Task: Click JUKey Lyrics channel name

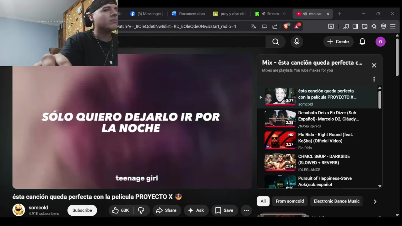Action: pyautogui.click(x=309, y=126)
